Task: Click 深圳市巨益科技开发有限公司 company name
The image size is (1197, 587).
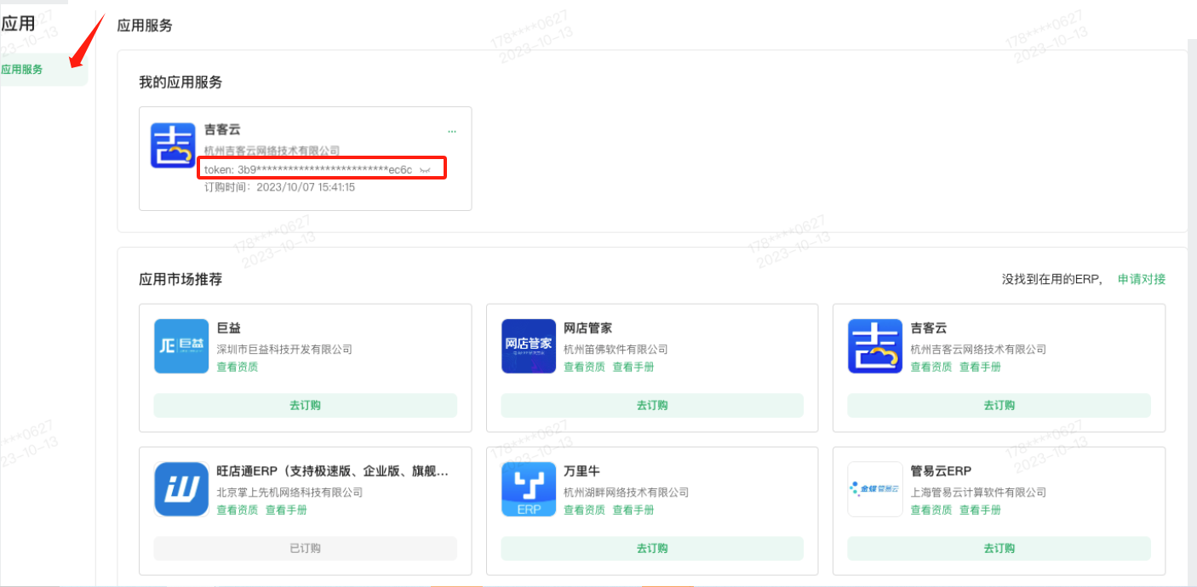Action: (x=284, y=349)
